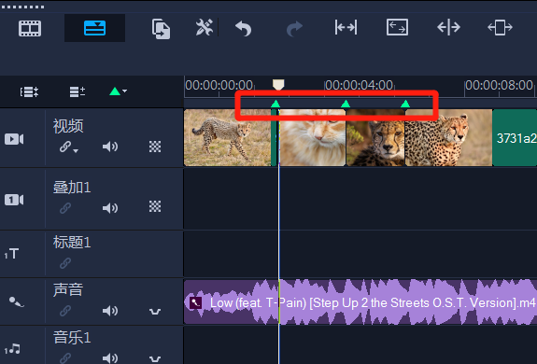
Task: Click the roll tool icon
Action: coord(448,27)
